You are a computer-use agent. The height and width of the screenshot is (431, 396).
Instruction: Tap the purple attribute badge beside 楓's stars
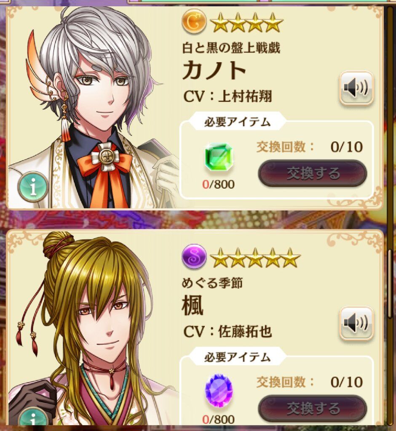pos(194,257)
